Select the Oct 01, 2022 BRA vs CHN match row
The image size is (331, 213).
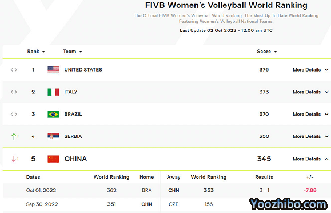(x=167, y=190)
